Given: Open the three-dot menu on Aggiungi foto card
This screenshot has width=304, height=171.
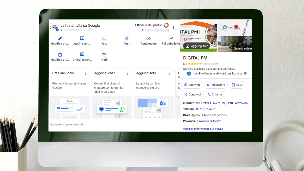Looking at the screenshot, I should [x=169, y=73].
